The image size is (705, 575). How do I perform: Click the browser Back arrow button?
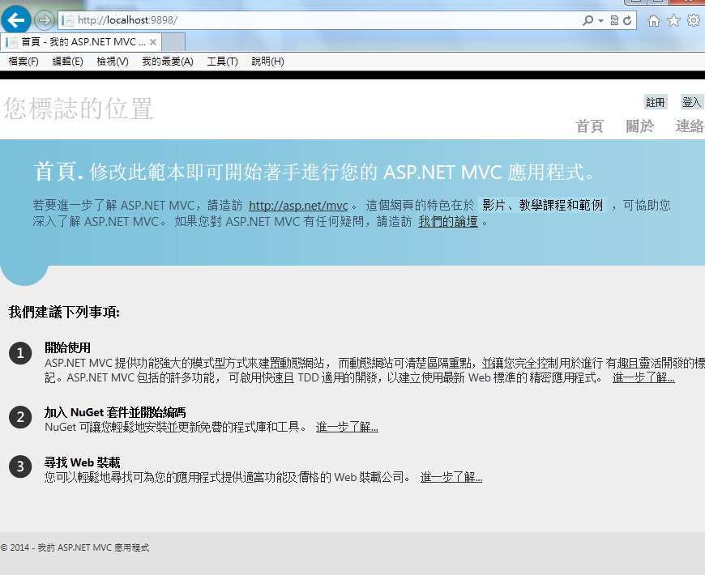coord(16,19)
